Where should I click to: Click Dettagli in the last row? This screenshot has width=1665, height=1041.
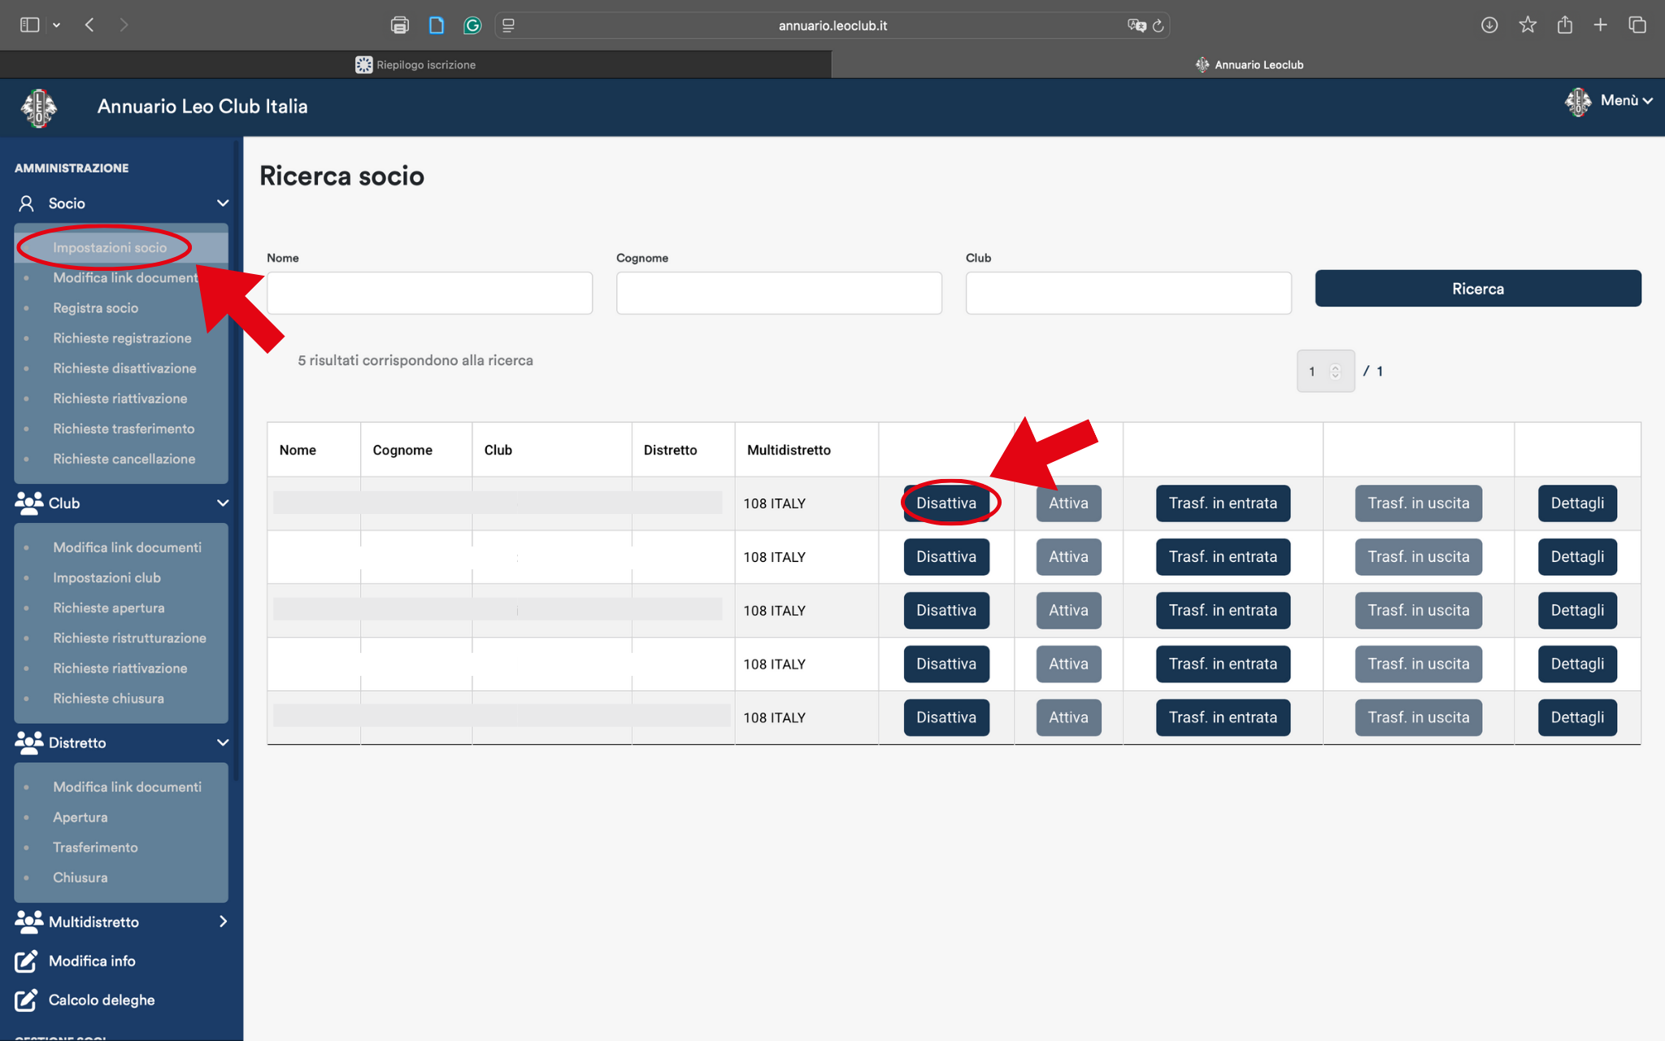(x=1577, y=718)
